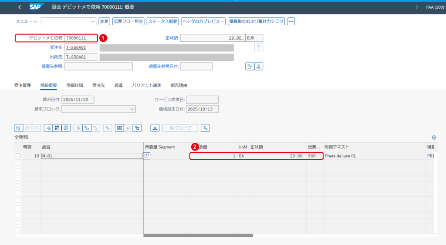Click the configuration gears icon
The width and height of the screenshot is (446, 245).
coord(137,128)
